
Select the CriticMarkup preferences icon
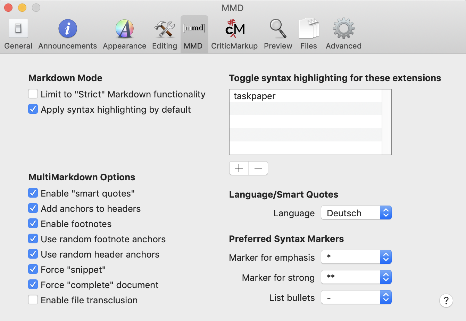234,34
